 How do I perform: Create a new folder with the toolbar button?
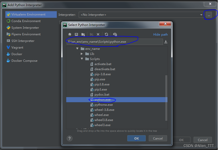pyautogui.click(x=91, y=34)
